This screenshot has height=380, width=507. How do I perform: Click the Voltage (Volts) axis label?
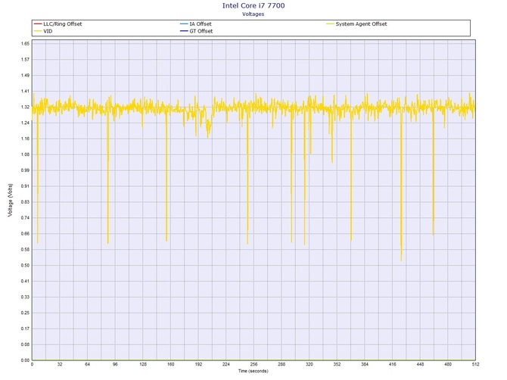pyautogui.click(x=11, y=200)
